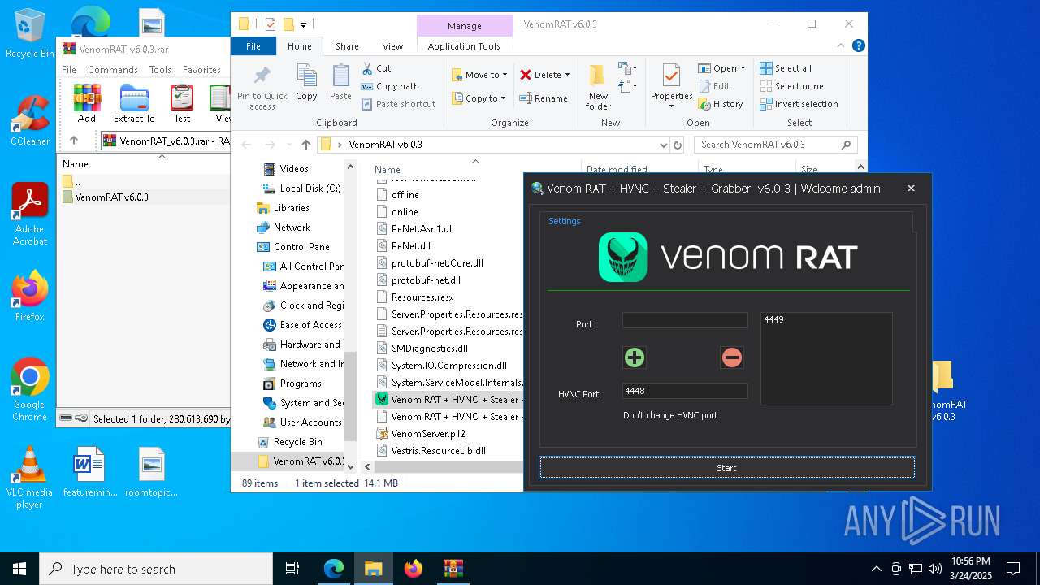Open the File tab in Explorer

[x=253, y=46]
